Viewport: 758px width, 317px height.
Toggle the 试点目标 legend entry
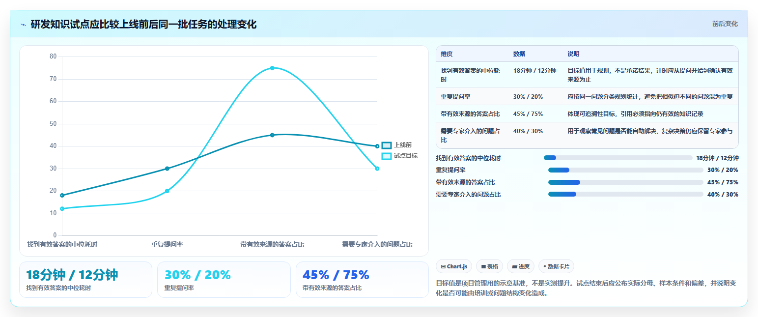[400, 156]
